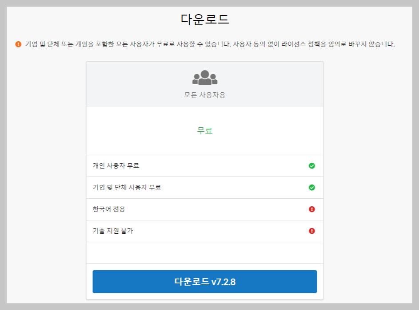Expand the 기술 지원 불가 row
This screenshot has height=310, width=419.
[x=204, y=231]
